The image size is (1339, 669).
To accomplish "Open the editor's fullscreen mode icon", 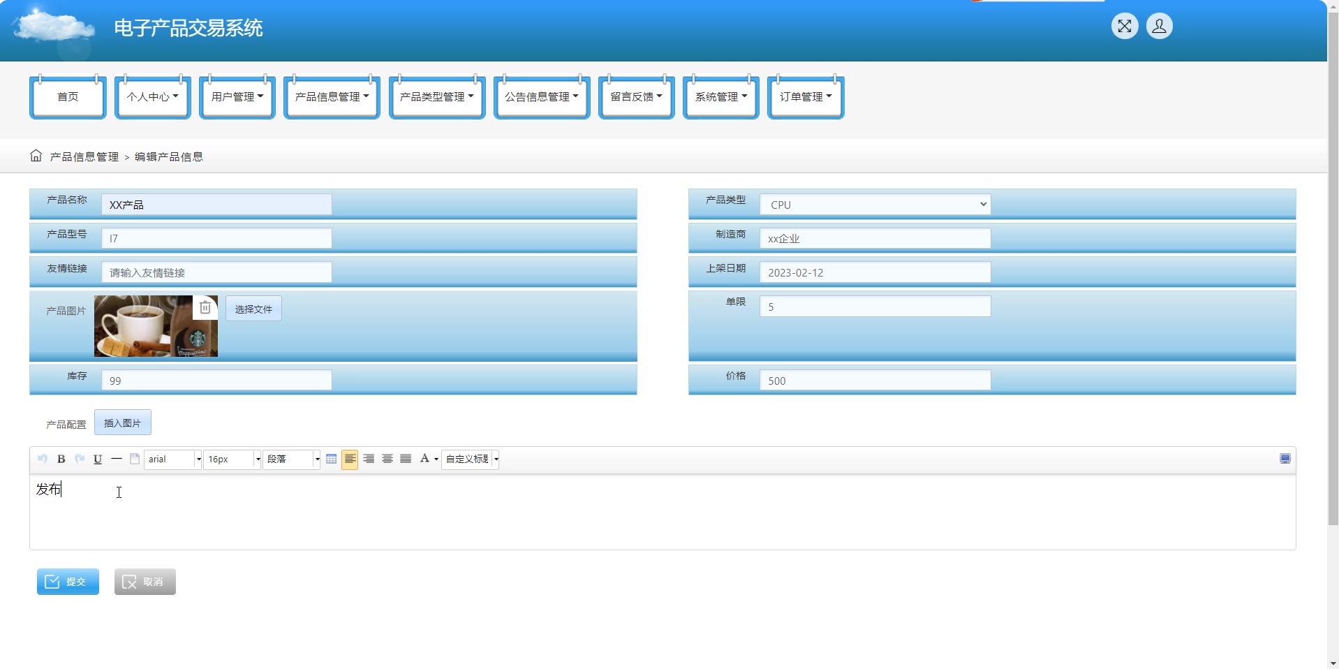I will click(x=1285, y=459).
